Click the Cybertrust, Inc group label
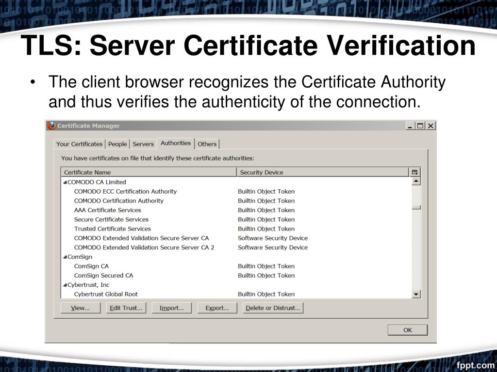The width and height of the screenshot is (497, 372). tap(88, 285)
